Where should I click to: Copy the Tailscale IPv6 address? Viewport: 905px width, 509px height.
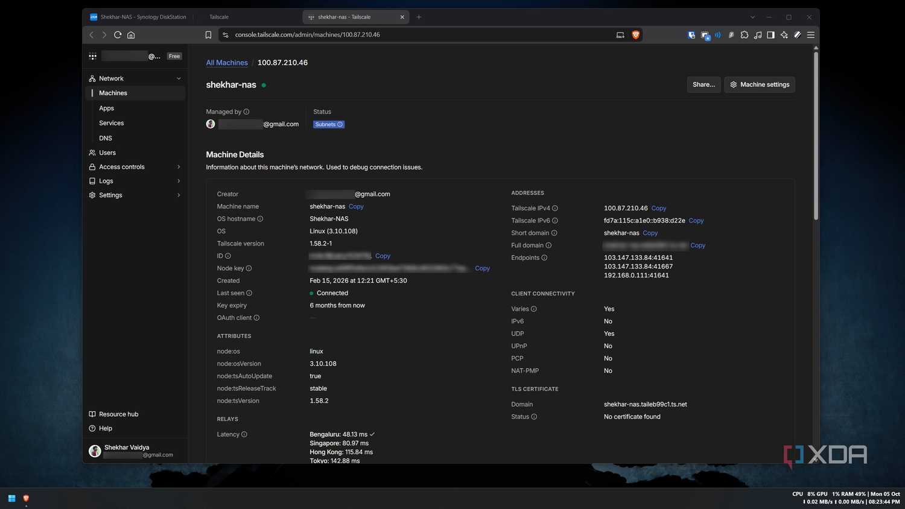(x=696, y=221)
